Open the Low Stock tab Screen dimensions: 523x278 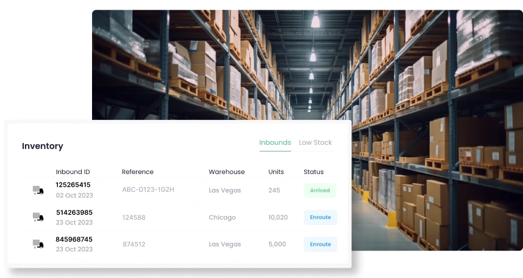pos(315,142)
